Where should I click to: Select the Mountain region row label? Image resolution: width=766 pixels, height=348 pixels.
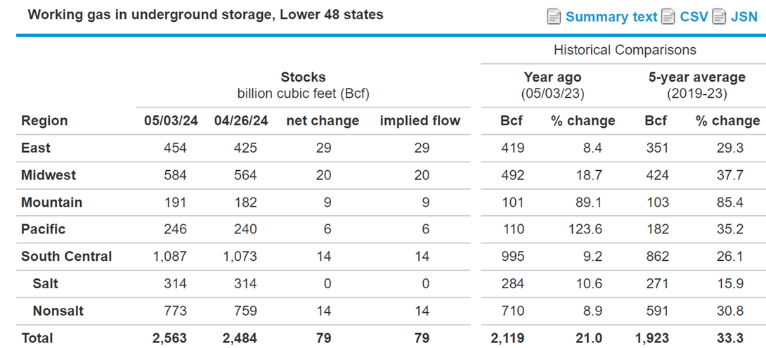click(51, 202)
